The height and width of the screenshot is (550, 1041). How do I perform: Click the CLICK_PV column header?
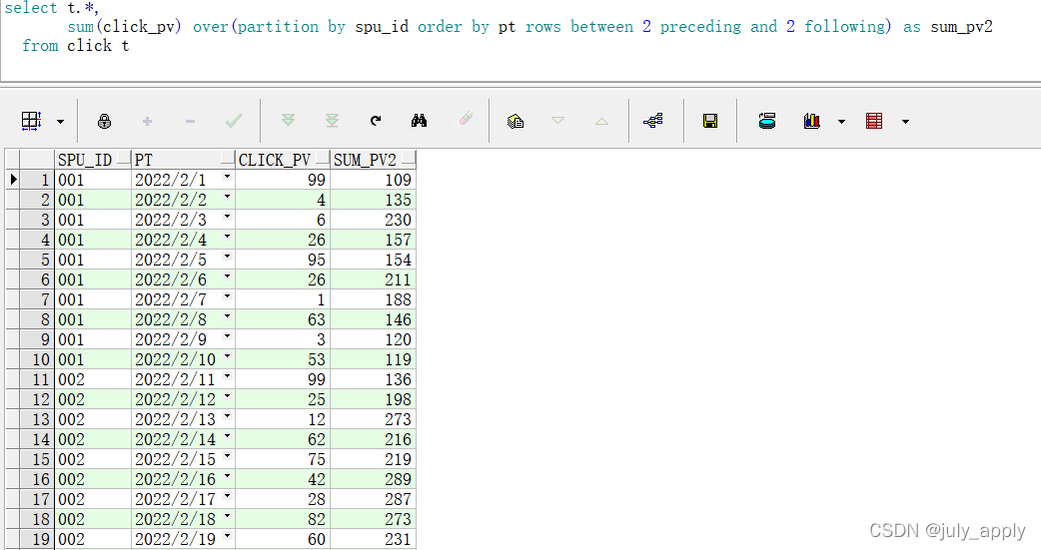(283, 160)
